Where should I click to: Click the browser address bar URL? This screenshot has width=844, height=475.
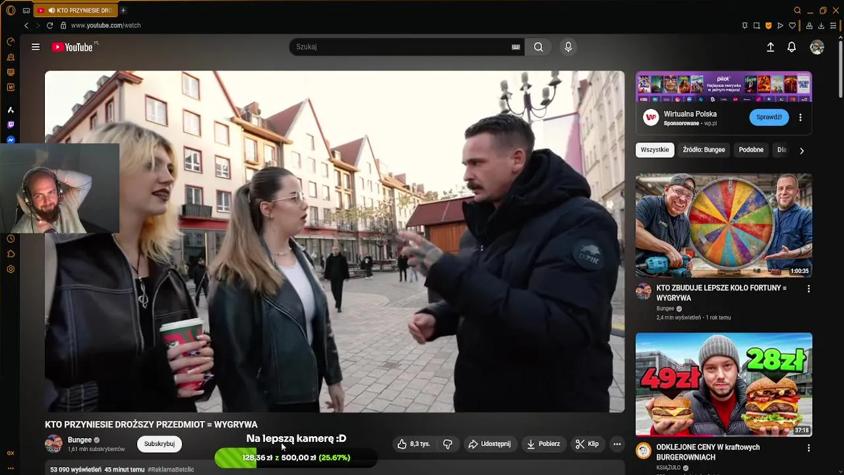(105, 25)
